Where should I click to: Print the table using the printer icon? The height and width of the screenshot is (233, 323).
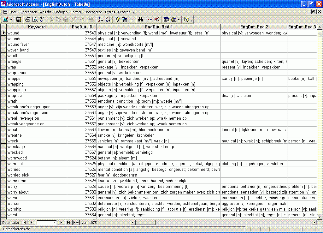tap(28, 20)
